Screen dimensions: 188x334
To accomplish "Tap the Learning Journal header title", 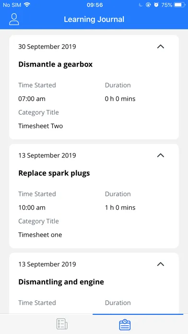I will tap(94, 19).
